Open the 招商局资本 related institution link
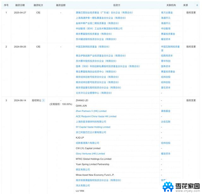Screen dimensions: 202x194 point(167,56)
